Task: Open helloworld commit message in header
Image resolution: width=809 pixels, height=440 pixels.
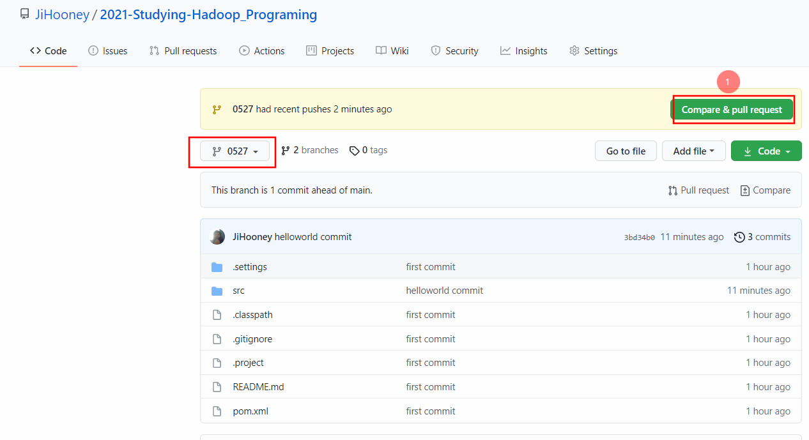Action: (x=313, y=237)
